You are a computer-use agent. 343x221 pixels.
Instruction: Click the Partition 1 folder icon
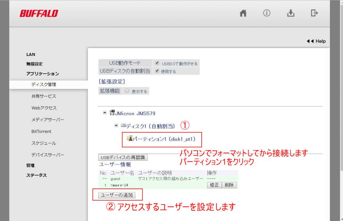click(x=130, y=138)
